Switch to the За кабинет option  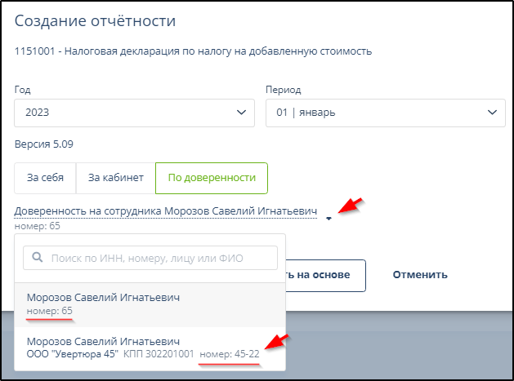point(115,177)
